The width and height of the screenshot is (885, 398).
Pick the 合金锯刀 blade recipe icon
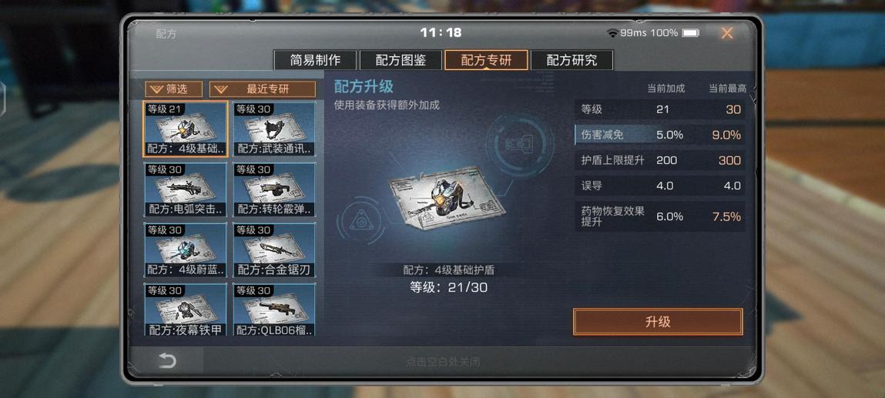pyautogui.click(x=274, y=249)
